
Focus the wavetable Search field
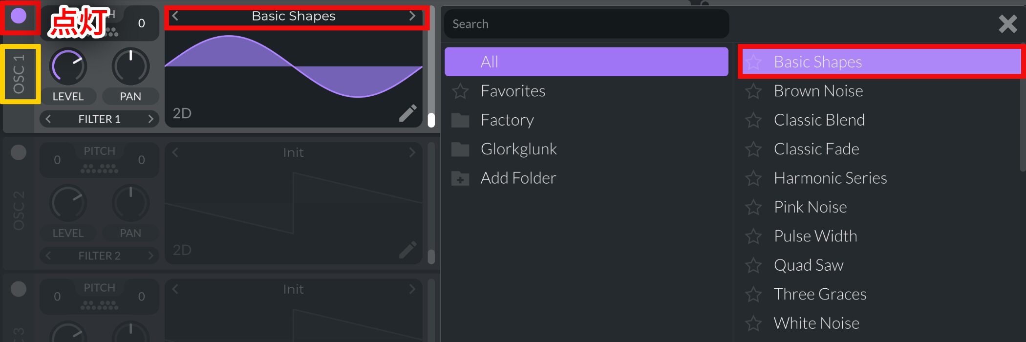pyautogui.click(x=586, y=24)
